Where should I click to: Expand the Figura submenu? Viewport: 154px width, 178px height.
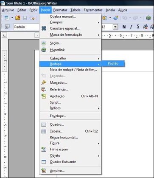(70, 143)
